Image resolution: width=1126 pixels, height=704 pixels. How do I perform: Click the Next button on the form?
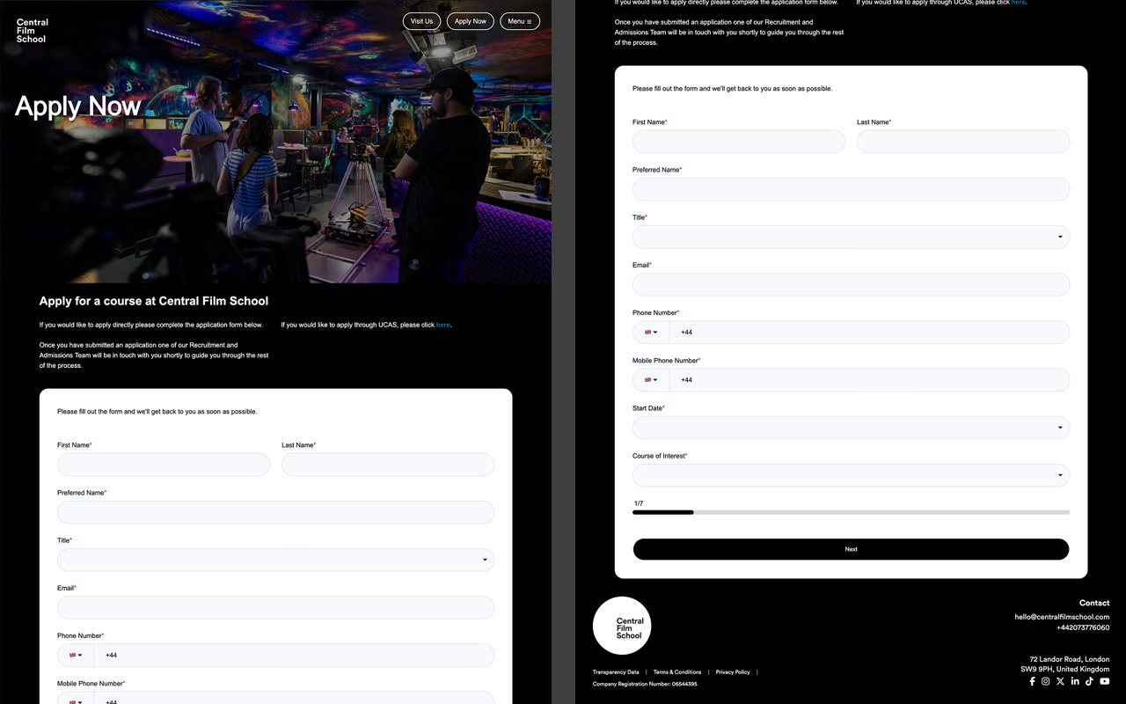point(851,549)
